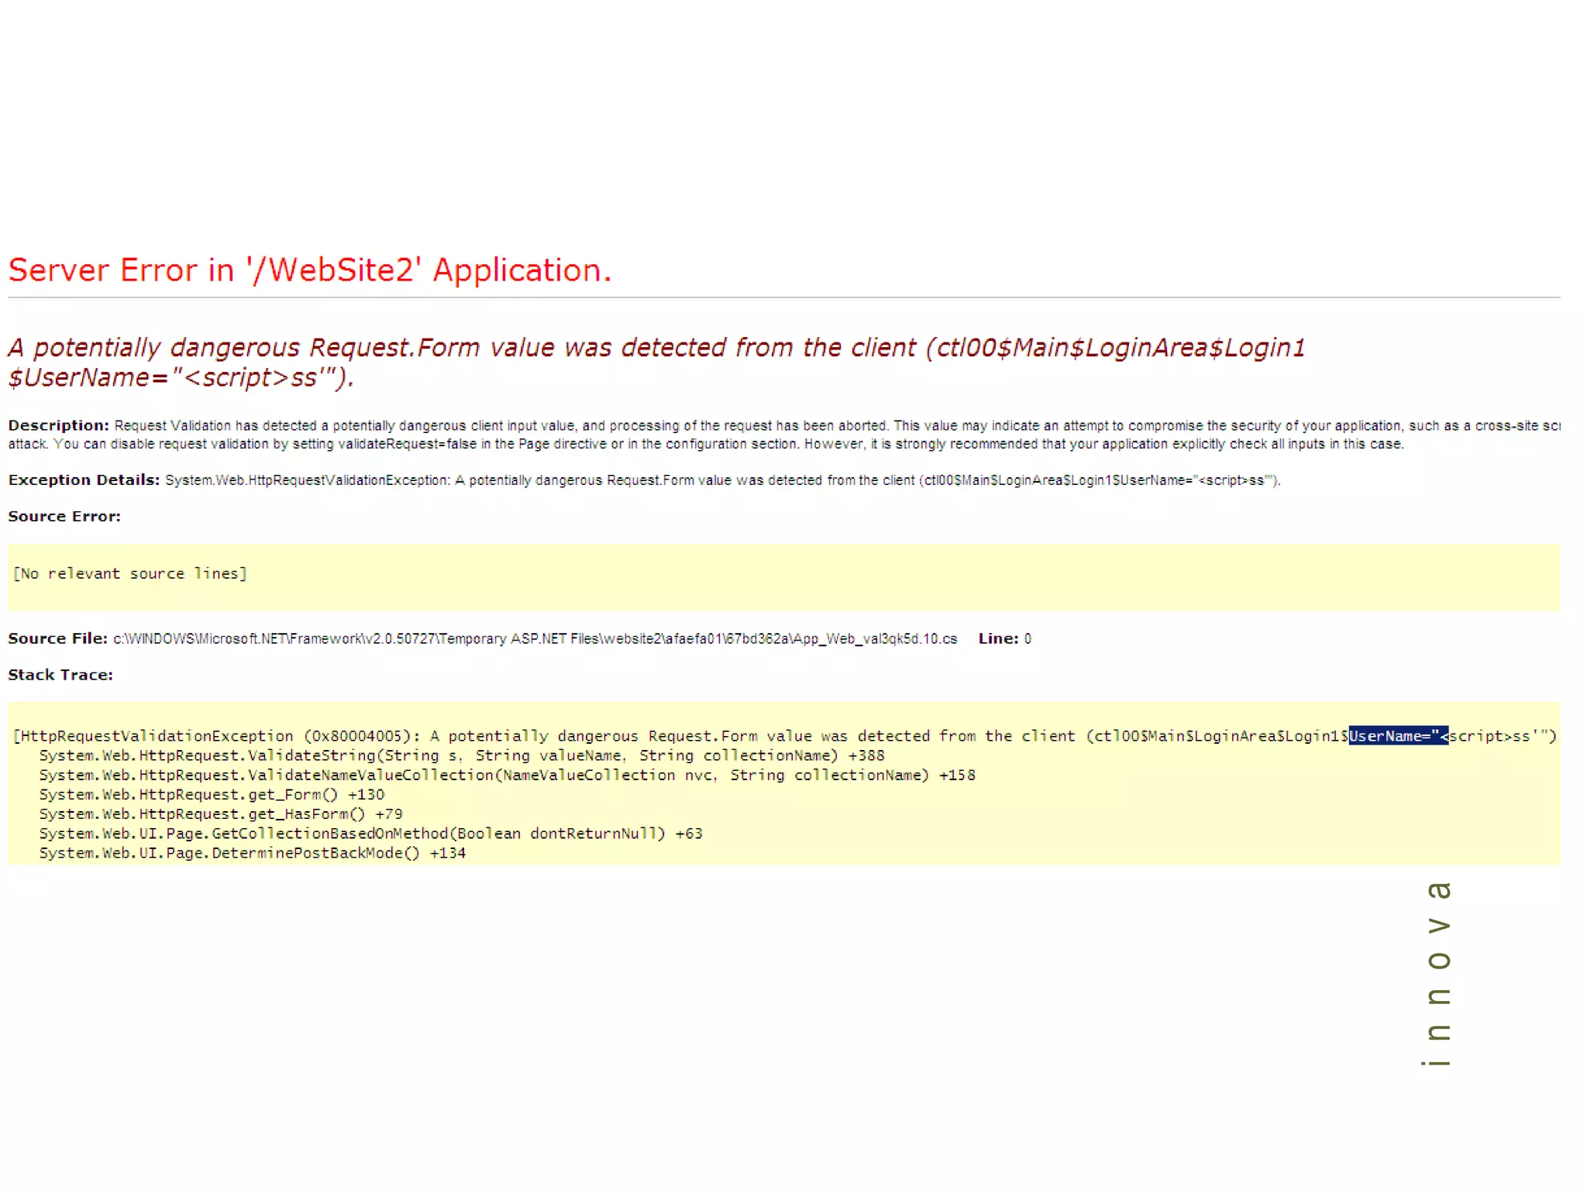Click the get_HasForm() +79 stack line
The height and width of the screenshot is (1190, 1587).
pos(220,813)
